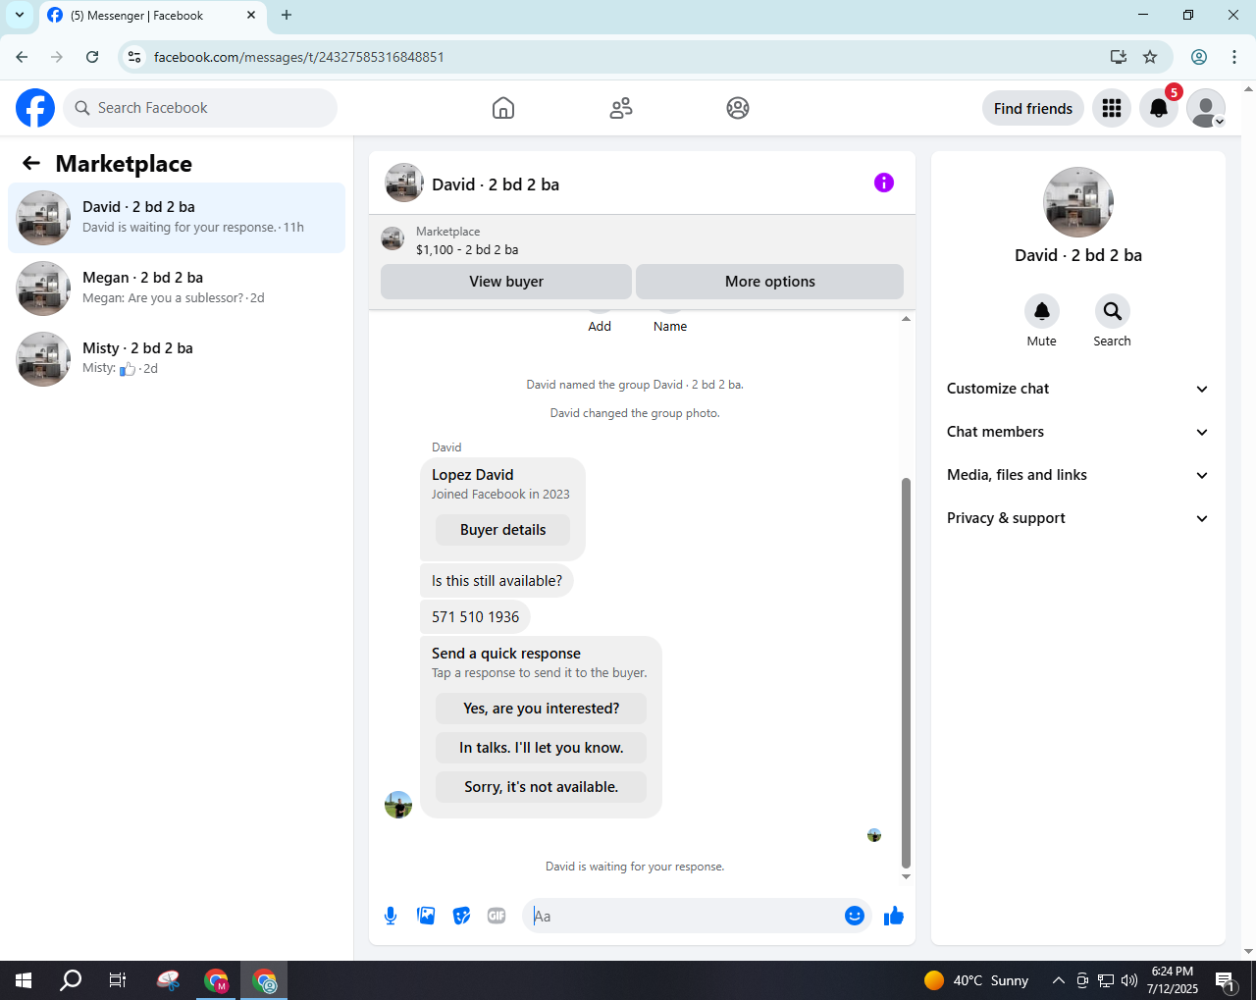
Task: Open the account profile avatar menu
Action: tap(1206, 108)
